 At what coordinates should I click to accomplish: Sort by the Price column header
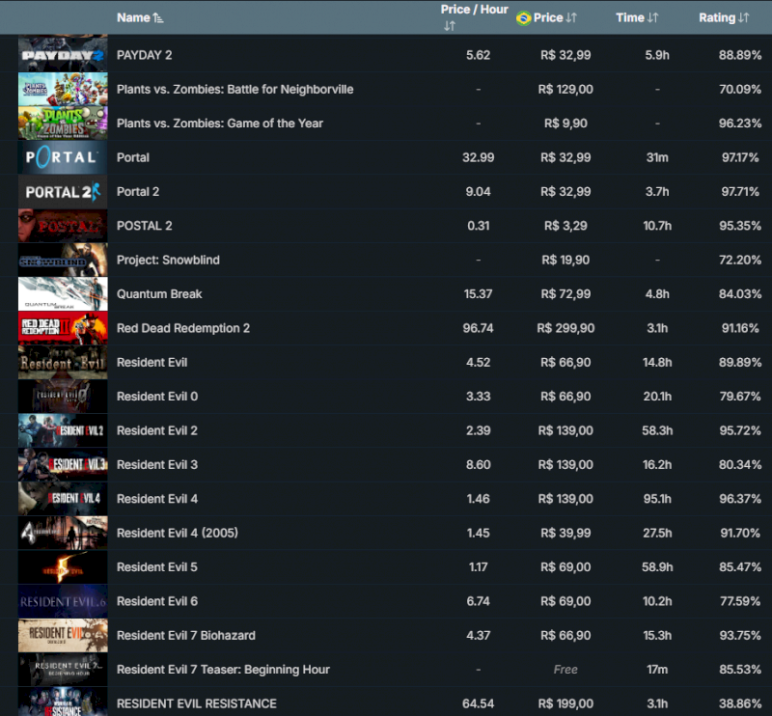pos(554,17)
